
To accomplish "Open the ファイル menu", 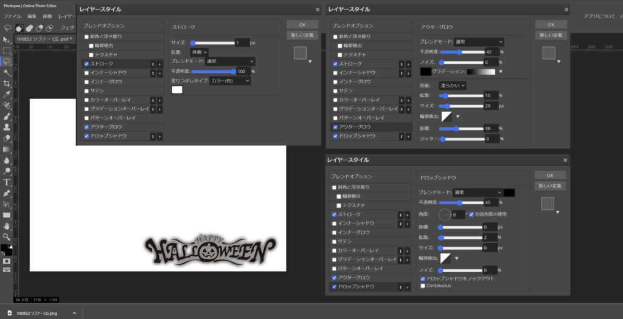I will coord(13,16).
